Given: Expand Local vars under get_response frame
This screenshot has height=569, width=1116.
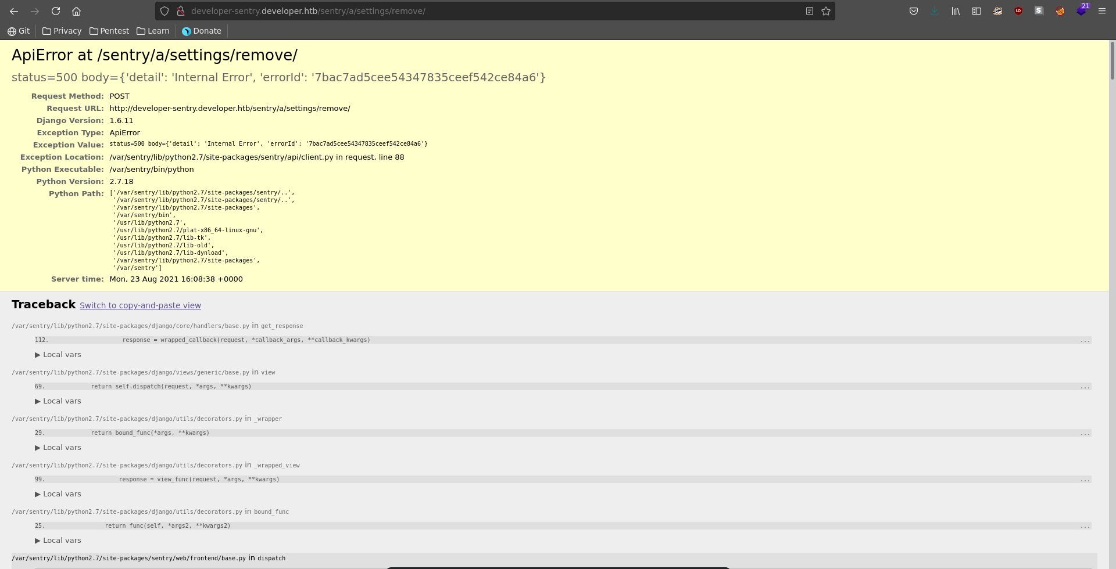Looking at the screenshot, I should coord(58,354).
